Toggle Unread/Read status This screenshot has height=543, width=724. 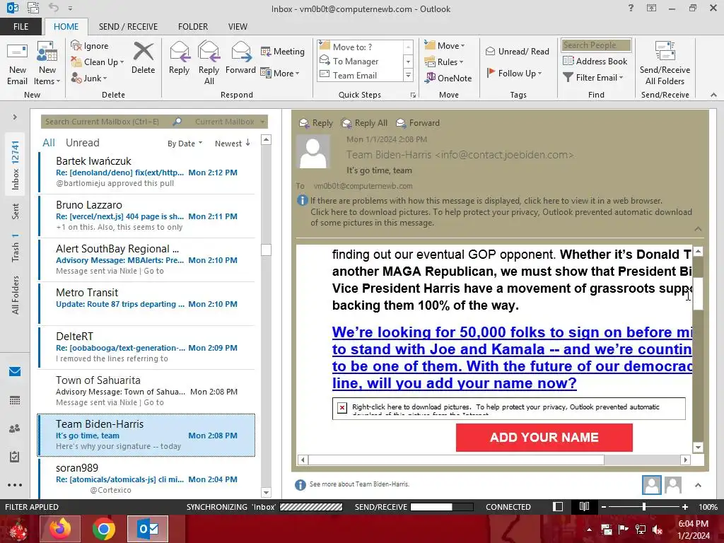(517, 51)
